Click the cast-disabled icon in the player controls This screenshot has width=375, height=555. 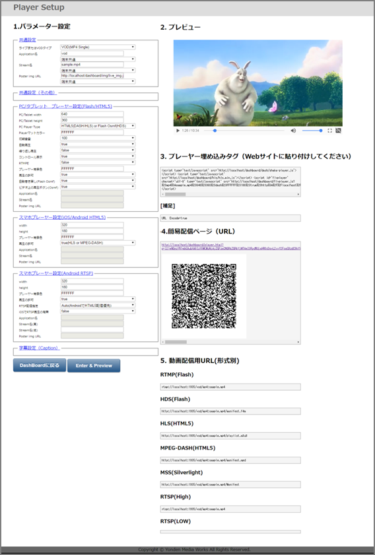pos(338,131)
